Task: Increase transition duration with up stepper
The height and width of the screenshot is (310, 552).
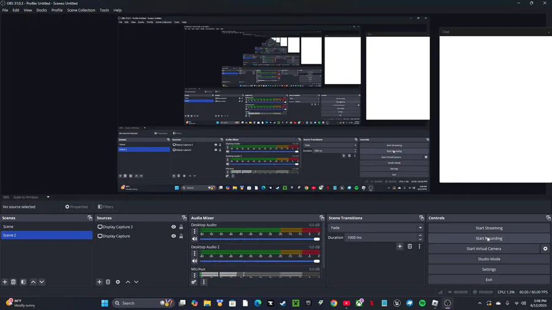Action: click(420, 235)
